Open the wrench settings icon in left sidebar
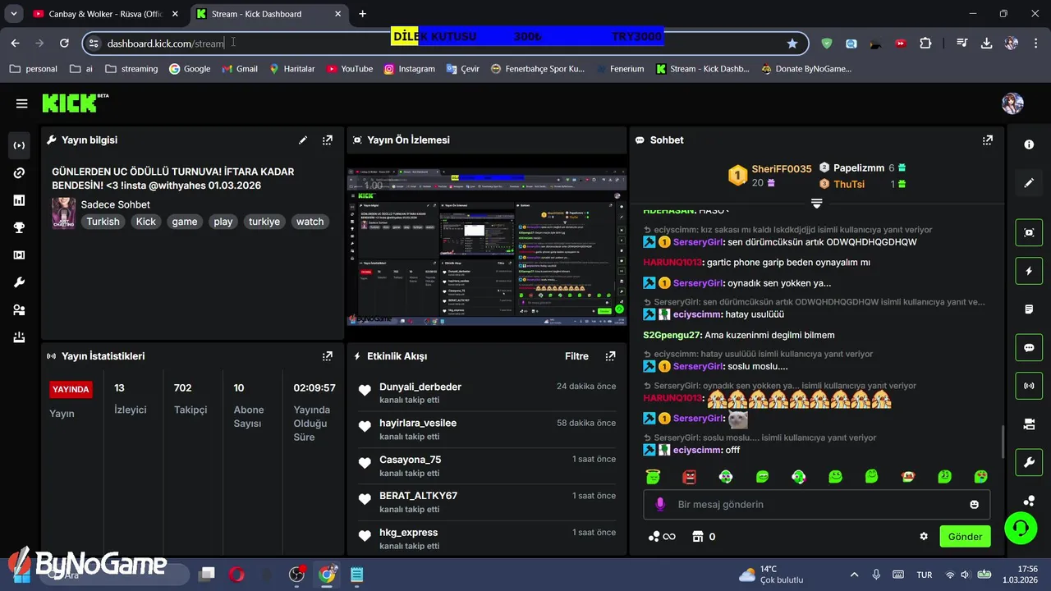1051x591 pixels. (x=19, y=282)
